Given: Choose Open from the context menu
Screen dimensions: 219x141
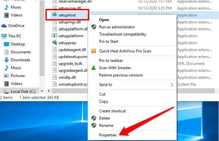Looking at the screenshot, I should [x=104, y=20].
